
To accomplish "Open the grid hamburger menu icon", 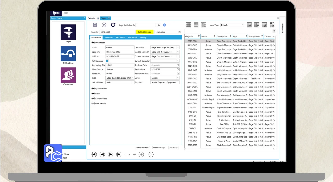I will pos(274,31).
